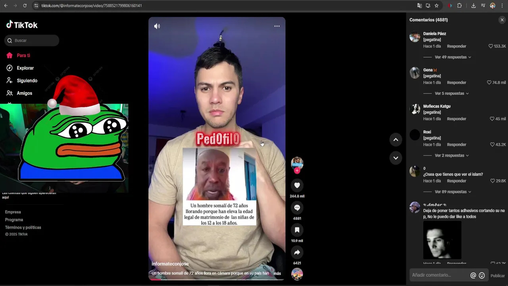The image size is (508, 286).
Task: Close the comments panel
Action: (502, 20)
